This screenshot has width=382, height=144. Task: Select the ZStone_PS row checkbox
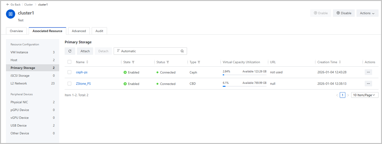(69, 84)
